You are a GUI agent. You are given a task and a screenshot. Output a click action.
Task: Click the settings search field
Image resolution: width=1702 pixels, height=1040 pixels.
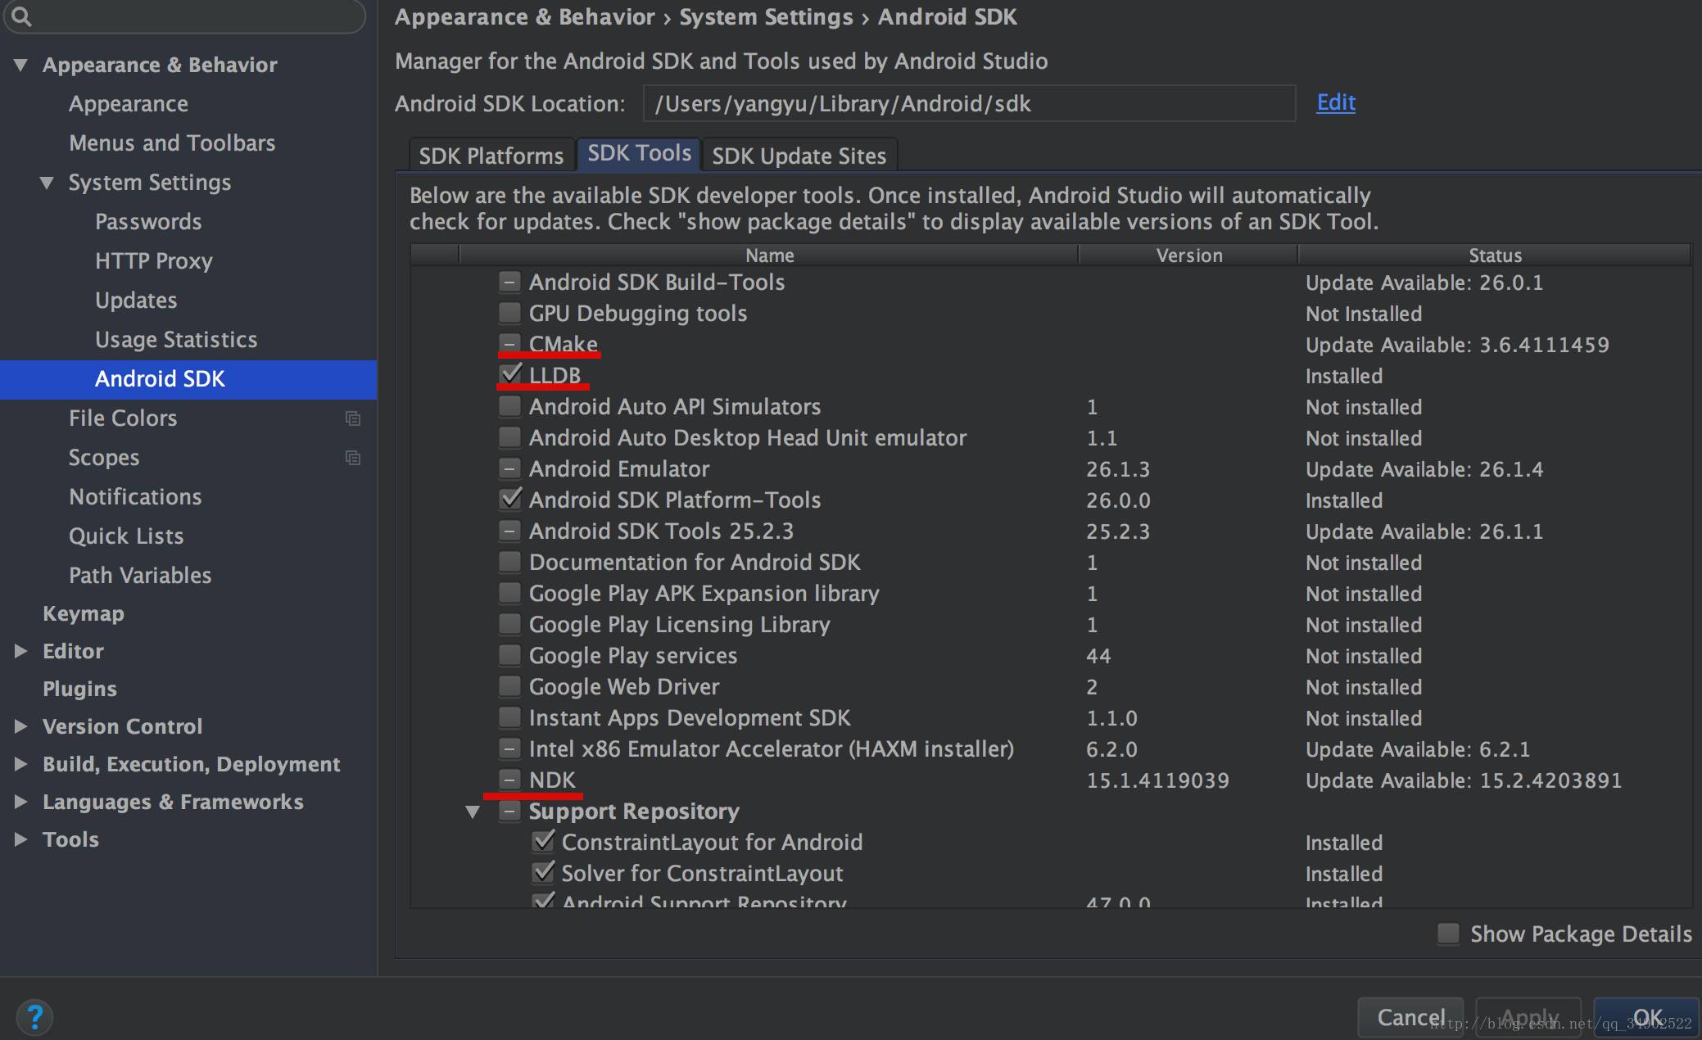(184, 16)
